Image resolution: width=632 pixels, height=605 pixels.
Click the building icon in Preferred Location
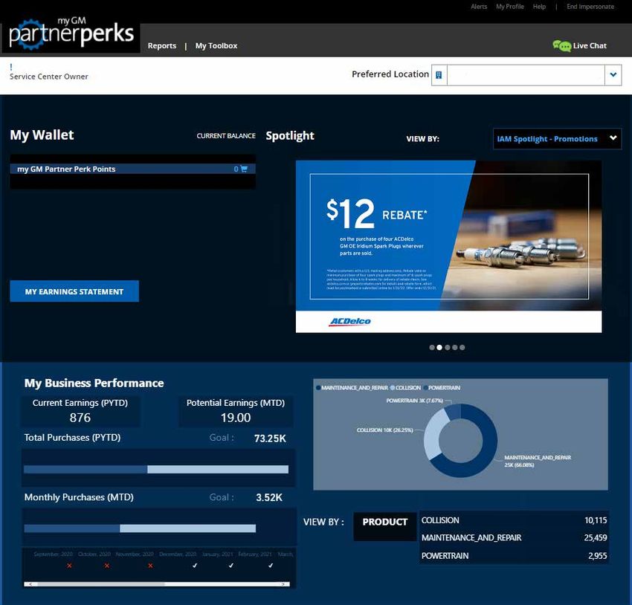[x=439, y=75]
